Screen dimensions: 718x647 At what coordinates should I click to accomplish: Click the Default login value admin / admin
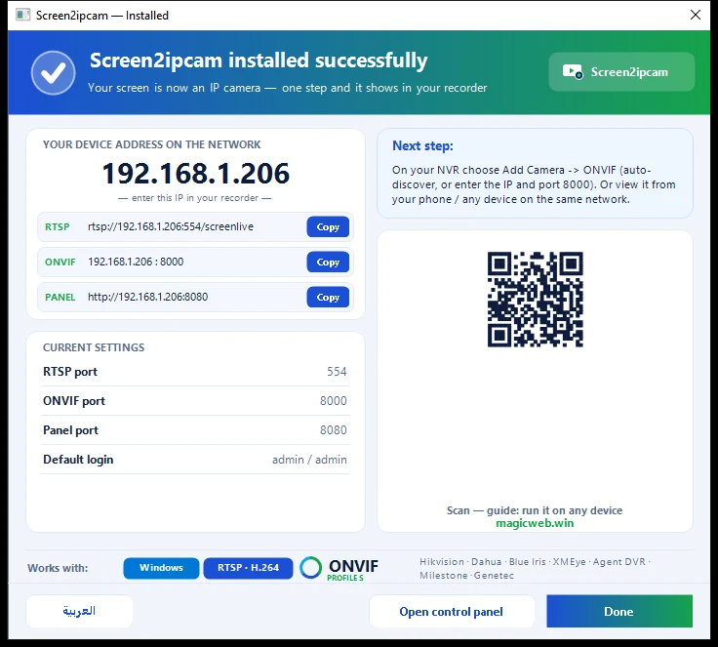(x=309, y=460)
